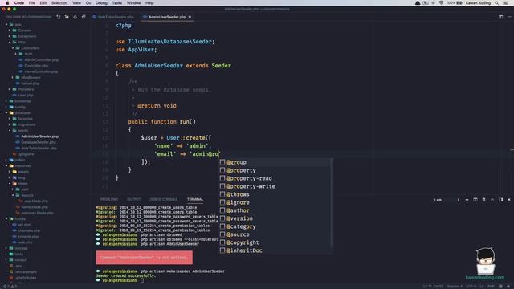Click the notification bell in the status bar
The height and width of the screenshot is (289, 514).
click(x=508, y=287)
